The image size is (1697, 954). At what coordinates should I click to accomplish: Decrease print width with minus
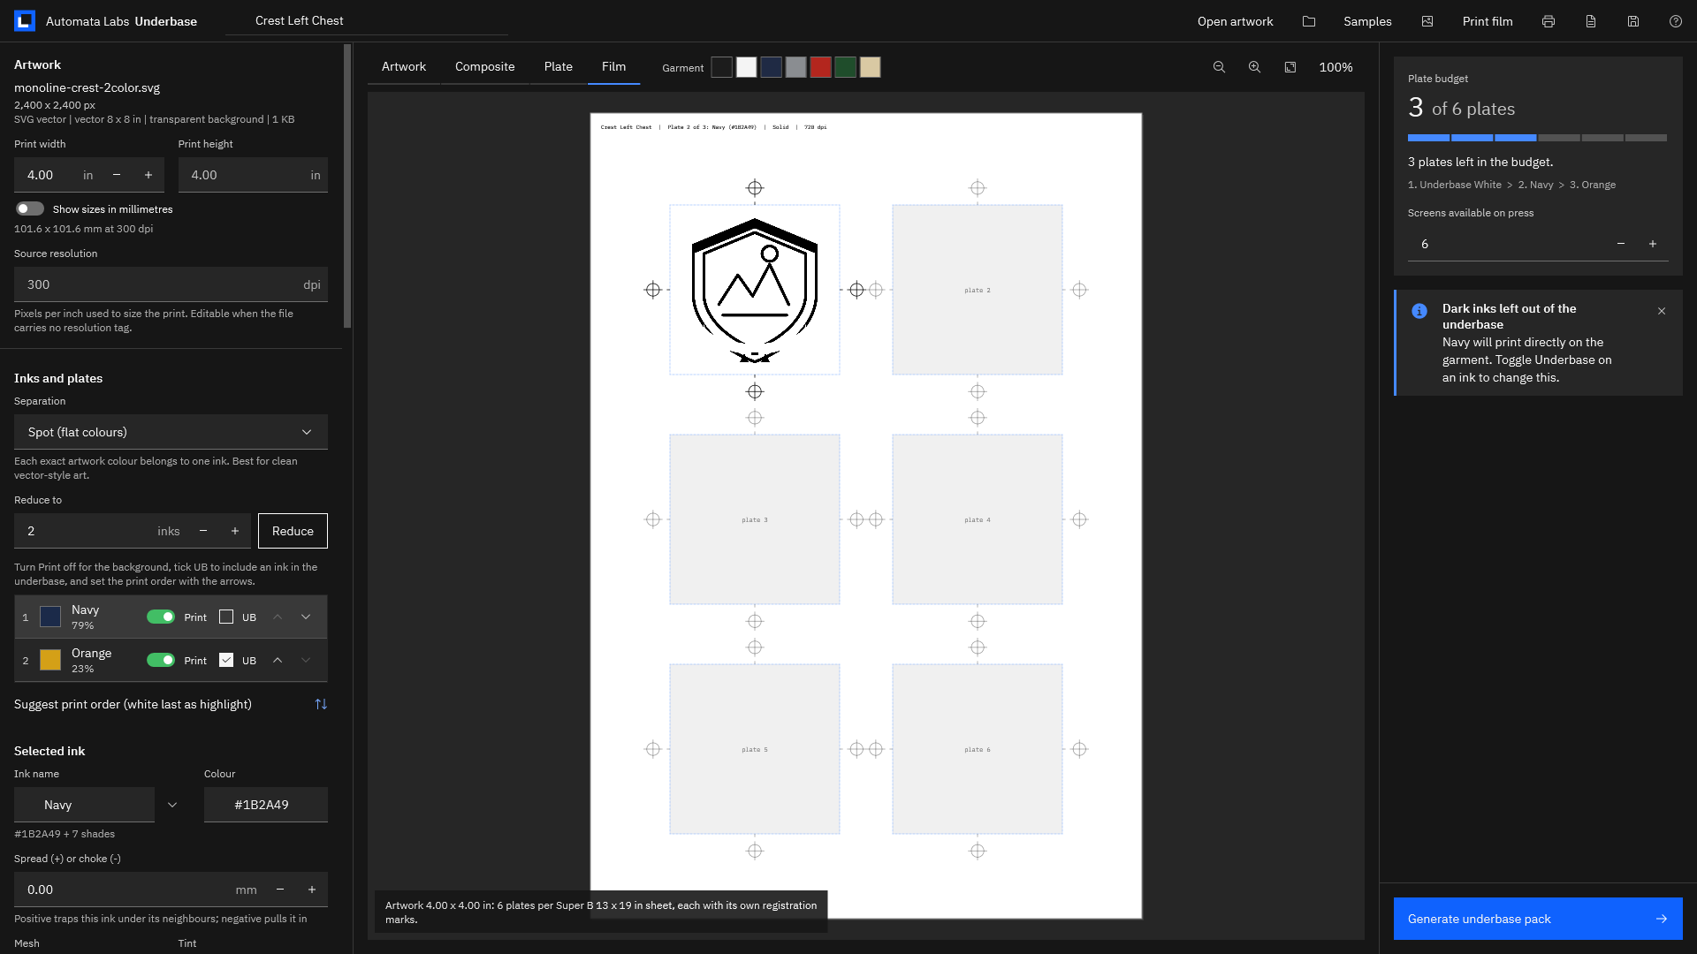pos(117,175)
